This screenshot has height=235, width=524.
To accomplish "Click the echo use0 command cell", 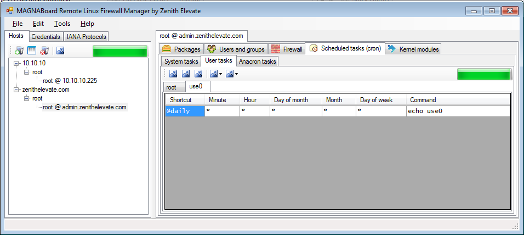I will (x=458, y=111).
